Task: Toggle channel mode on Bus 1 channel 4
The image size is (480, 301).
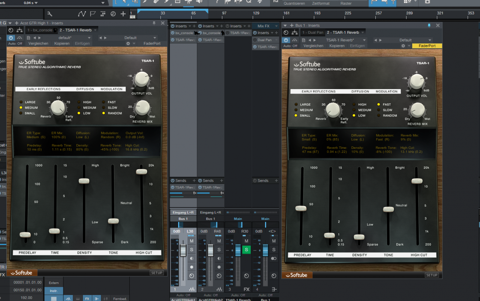Action: coord(274,258)
